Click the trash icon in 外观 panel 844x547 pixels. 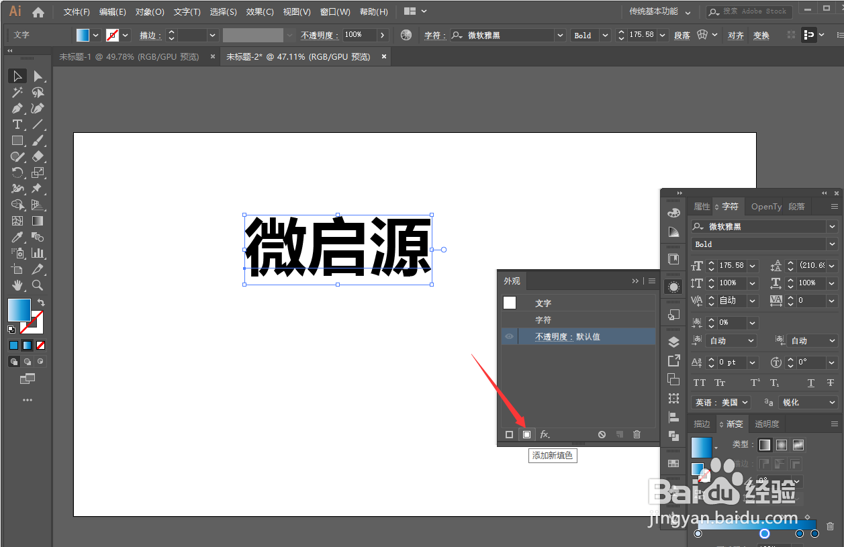(x=637, y=435)
